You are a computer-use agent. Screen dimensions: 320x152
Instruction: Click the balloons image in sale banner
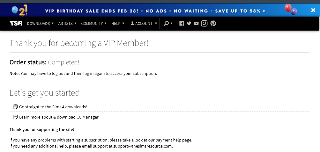coord(291,10)
